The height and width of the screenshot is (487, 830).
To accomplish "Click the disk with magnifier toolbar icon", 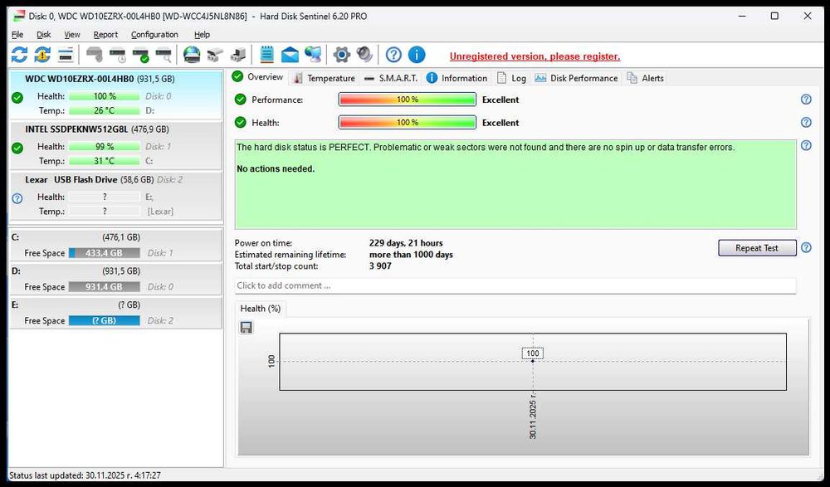I will pos(164,55).
